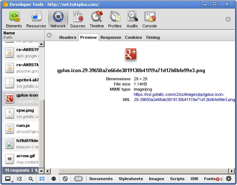
Task: Toggle small/large request rows
Action: 42,179
